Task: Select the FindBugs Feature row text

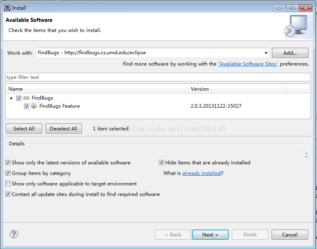Action: click(x=60, y=106)
